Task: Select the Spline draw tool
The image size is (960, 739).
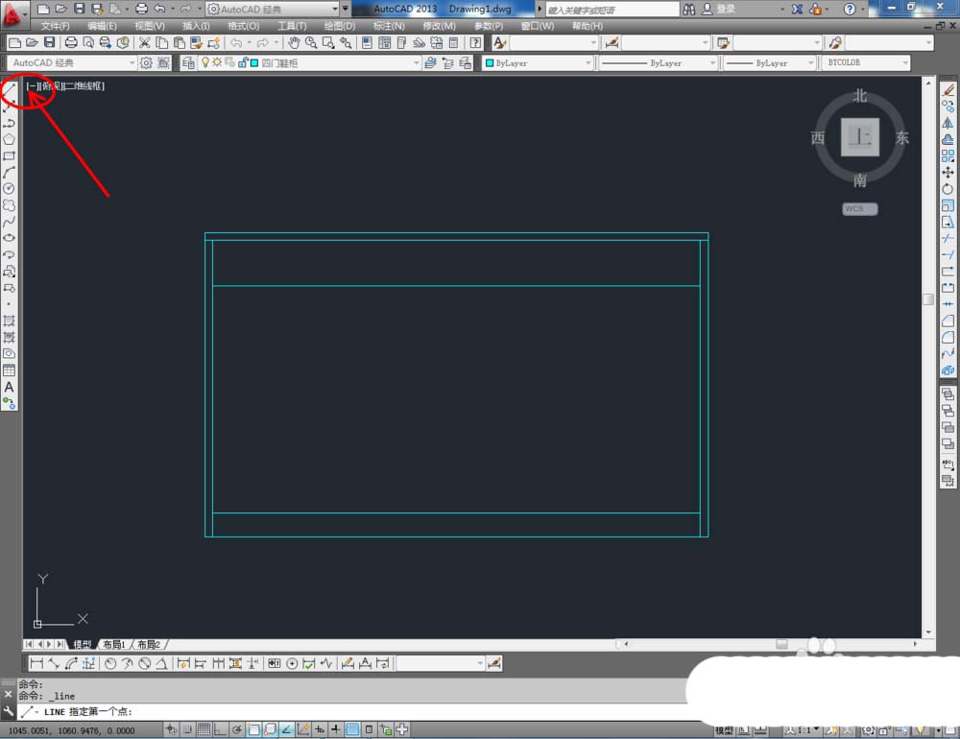Action: click(x=9, y=222)
